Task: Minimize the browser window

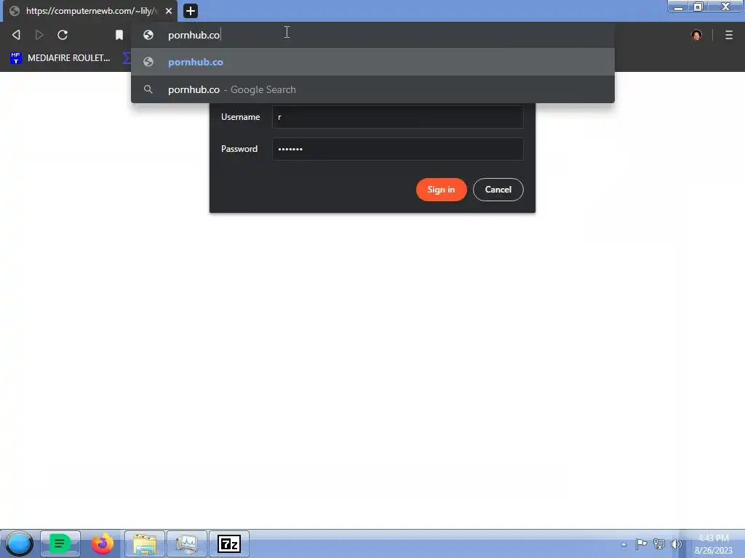Action: pyautogui.click(x=679, y=7)
